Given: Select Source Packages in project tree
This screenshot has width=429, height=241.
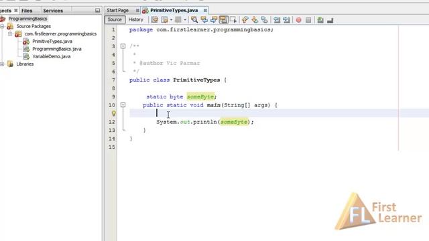Looking at the screenshot, I should click(34, 26).
